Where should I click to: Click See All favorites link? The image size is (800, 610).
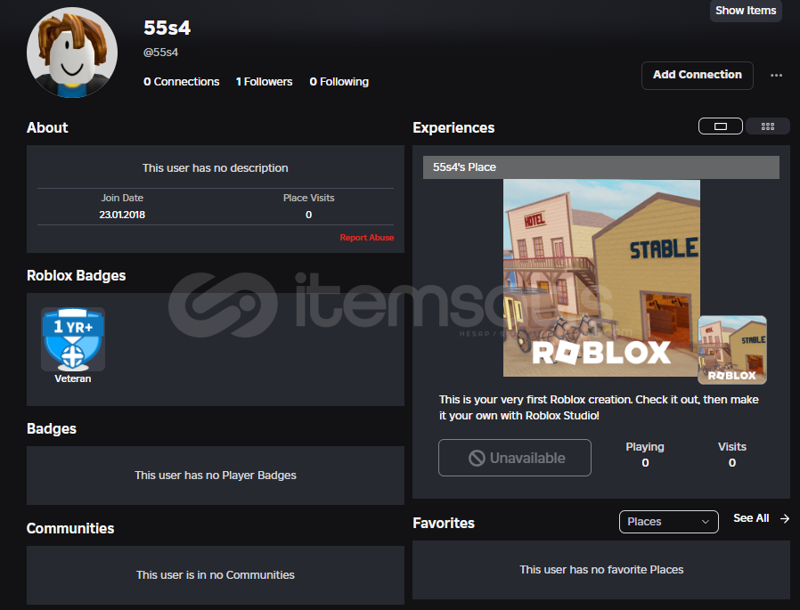coord(751,518)
